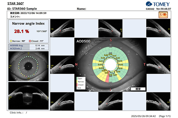Open the 90 degree superior OCT thumbnail
This screenshot has width=178, height=118.
pos(111,28)
